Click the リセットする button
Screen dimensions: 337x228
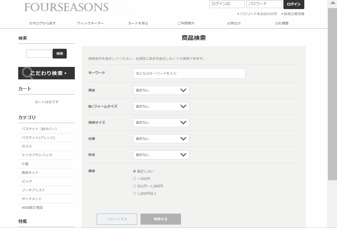pyautogui.click(x=117, y=219)
